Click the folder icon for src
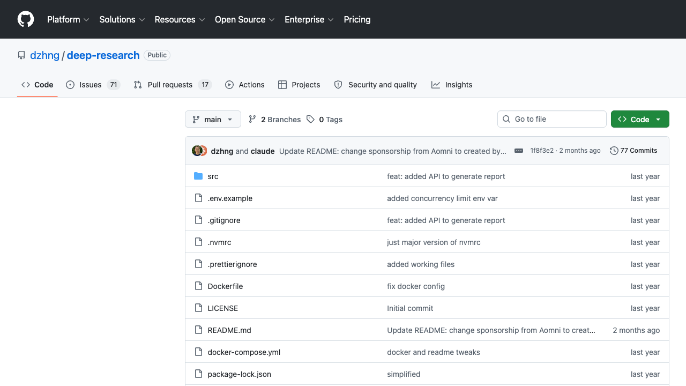 198,176
